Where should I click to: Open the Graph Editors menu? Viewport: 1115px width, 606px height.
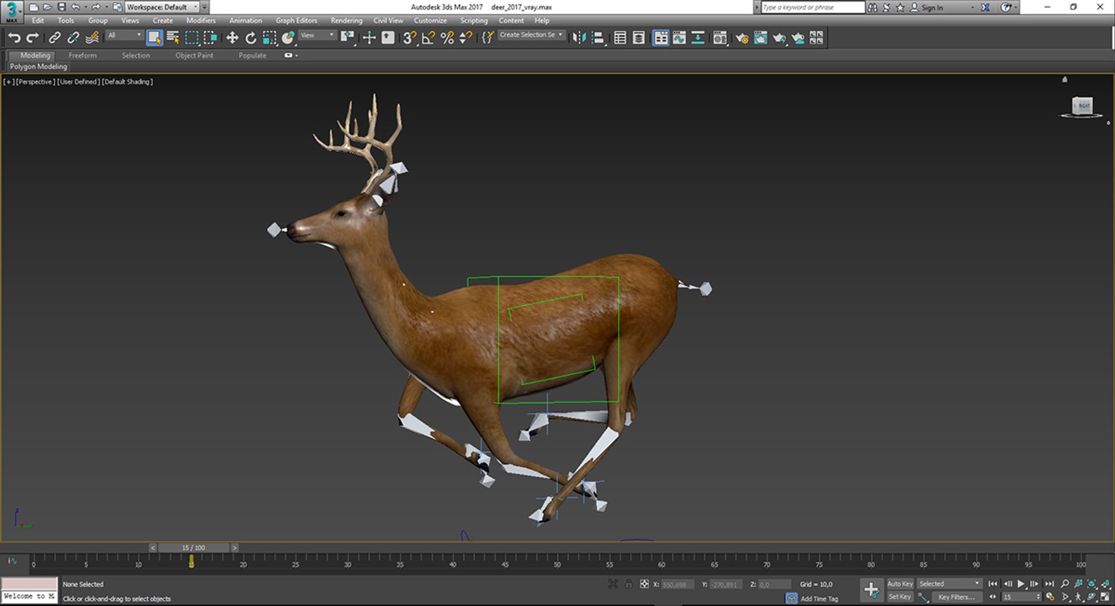(296, 20)
